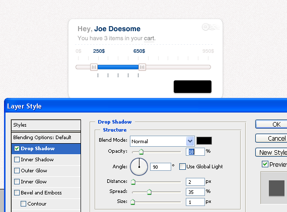Click the Spread slider handle
This screenshot has width=287, height=212.
tap(150, 192)
